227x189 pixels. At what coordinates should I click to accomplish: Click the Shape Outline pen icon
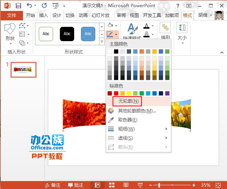110,34
